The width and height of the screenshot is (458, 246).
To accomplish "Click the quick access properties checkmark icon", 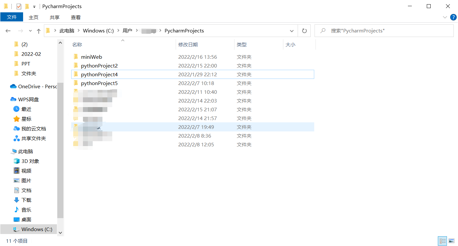I will click(x=19, y=6).
